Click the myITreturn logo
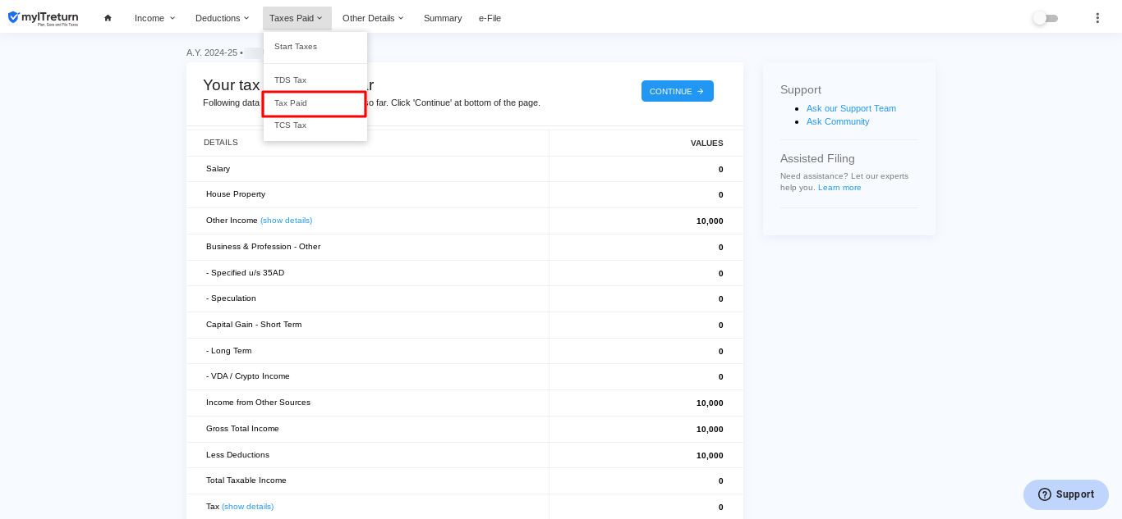Viewport: 1122px width, 519px height. (x=43, y=18)
